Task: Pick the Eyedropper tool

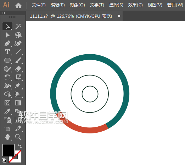Action: (x=7, y=111)
